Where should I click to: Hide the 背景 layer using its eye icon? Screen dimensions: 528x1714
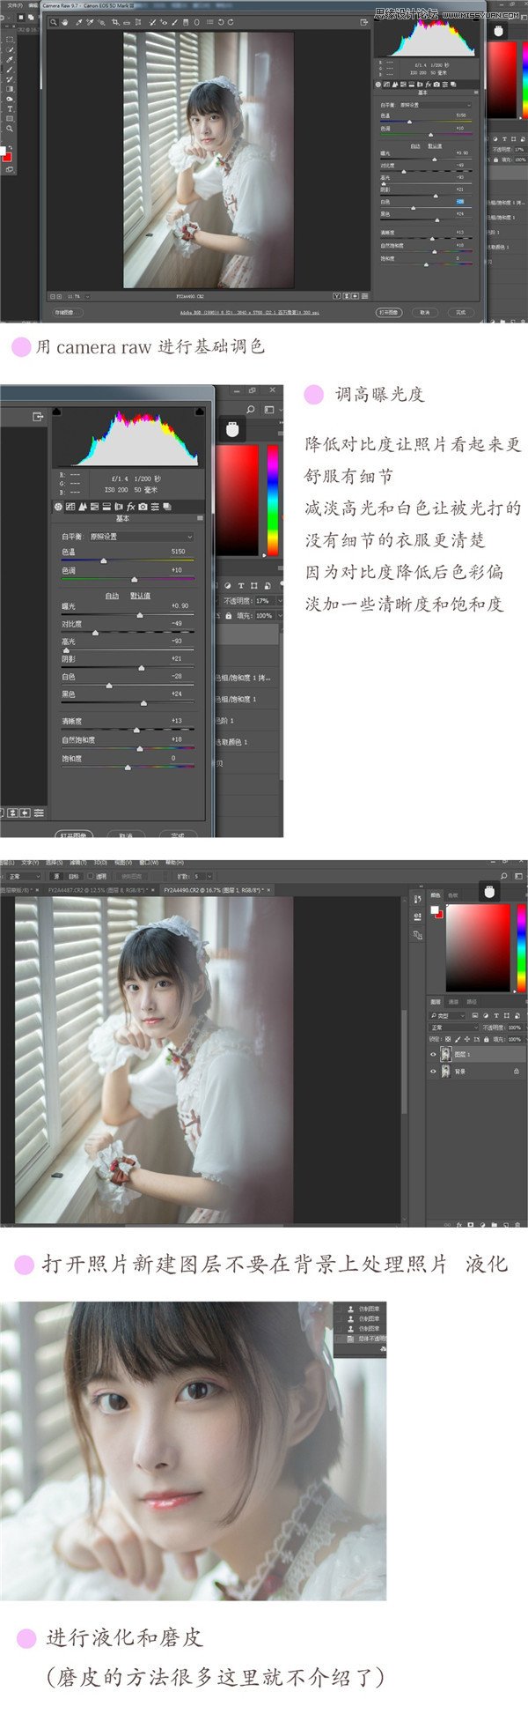pyautogui.click(x=433, y=1072)
